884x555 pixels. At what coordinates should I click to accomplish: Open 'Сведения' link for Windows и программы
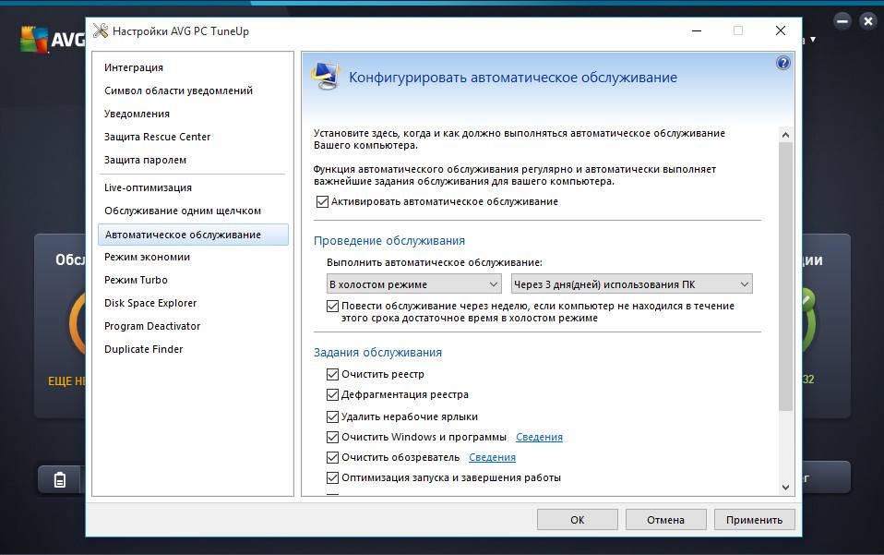coord(539,437)
